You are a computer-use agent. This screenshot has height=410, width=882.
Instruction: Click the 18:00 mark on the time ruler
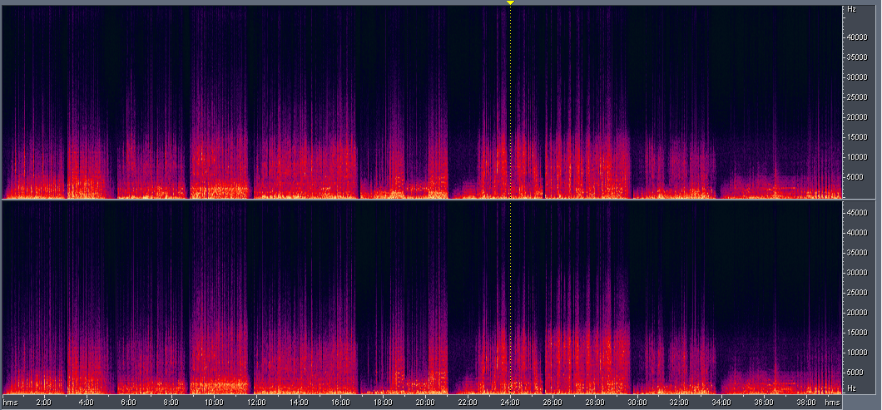tap(383, 403)
